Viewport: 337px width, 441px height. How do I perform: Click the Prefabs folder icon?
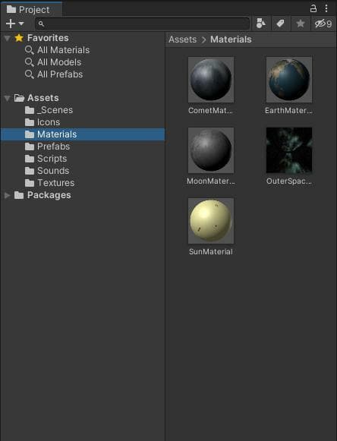pyautogui.click(x=30, y=146)
